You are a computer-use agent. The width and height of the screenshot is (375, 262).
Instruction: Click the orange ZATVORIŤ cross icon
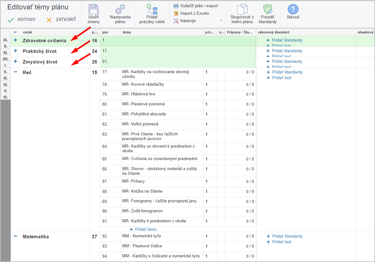(49, 20)
